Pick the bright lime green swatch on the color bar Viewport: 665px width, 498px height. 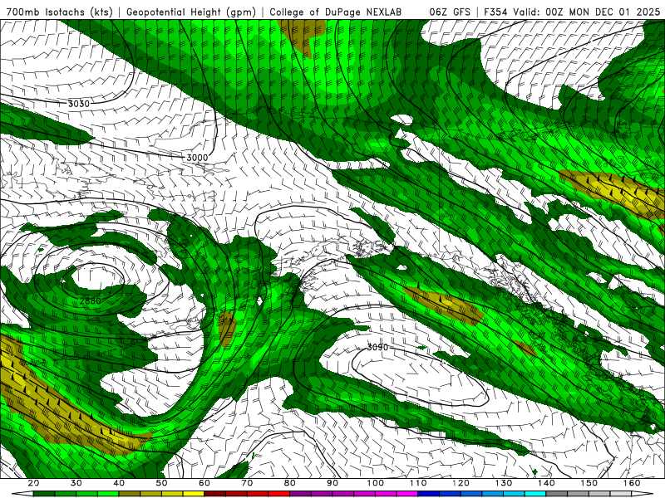108,494
